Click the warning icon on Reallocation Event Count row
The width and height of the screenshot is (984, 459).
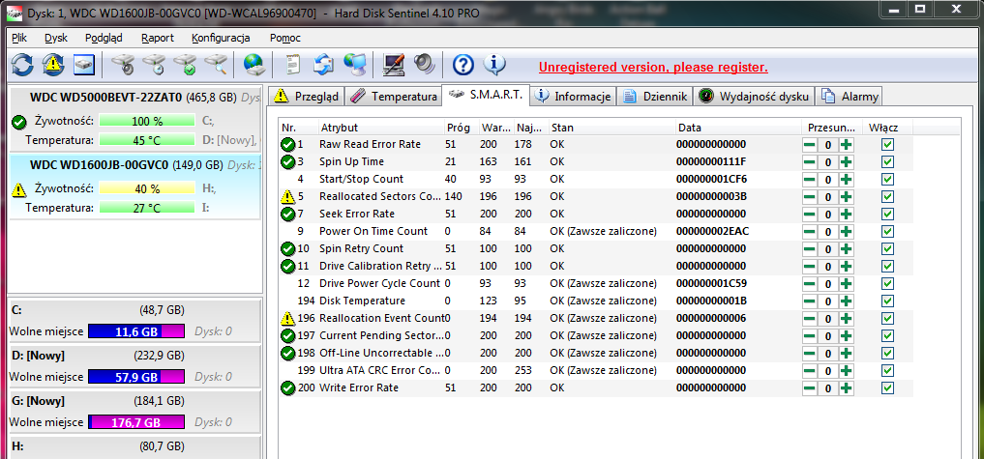click(288, 319)
